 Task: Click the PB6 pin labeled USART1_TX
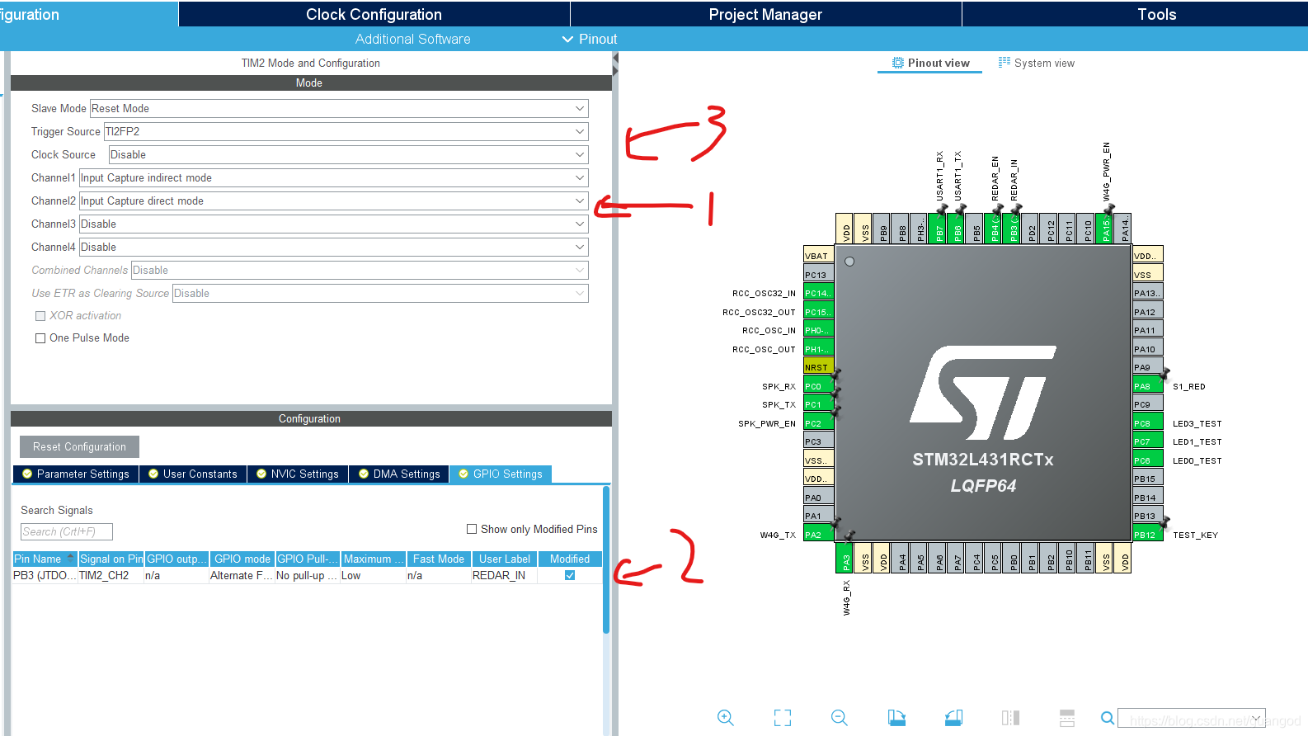957,229
